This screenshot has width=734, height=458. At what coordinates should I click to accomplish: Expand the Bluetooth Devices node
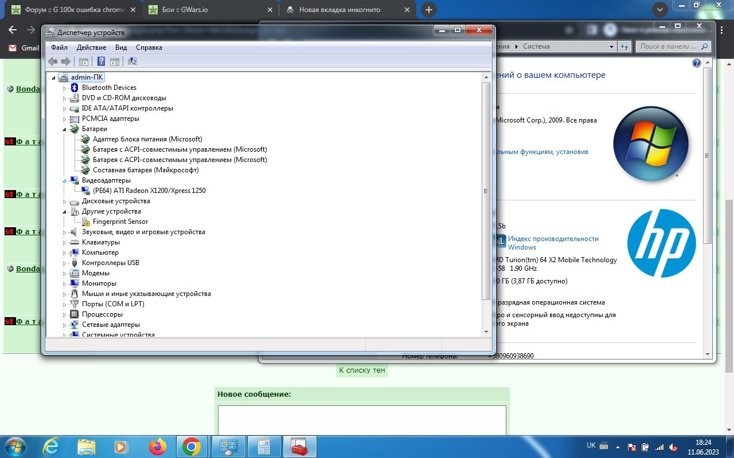[x=65, y=88]
